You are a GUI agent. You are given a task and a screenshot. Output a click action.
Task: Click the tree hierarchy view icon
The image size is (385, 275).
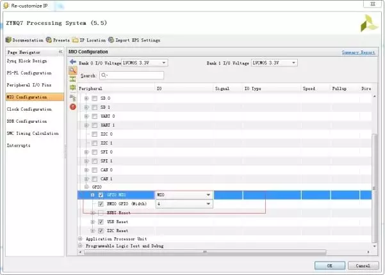(72, 98)
